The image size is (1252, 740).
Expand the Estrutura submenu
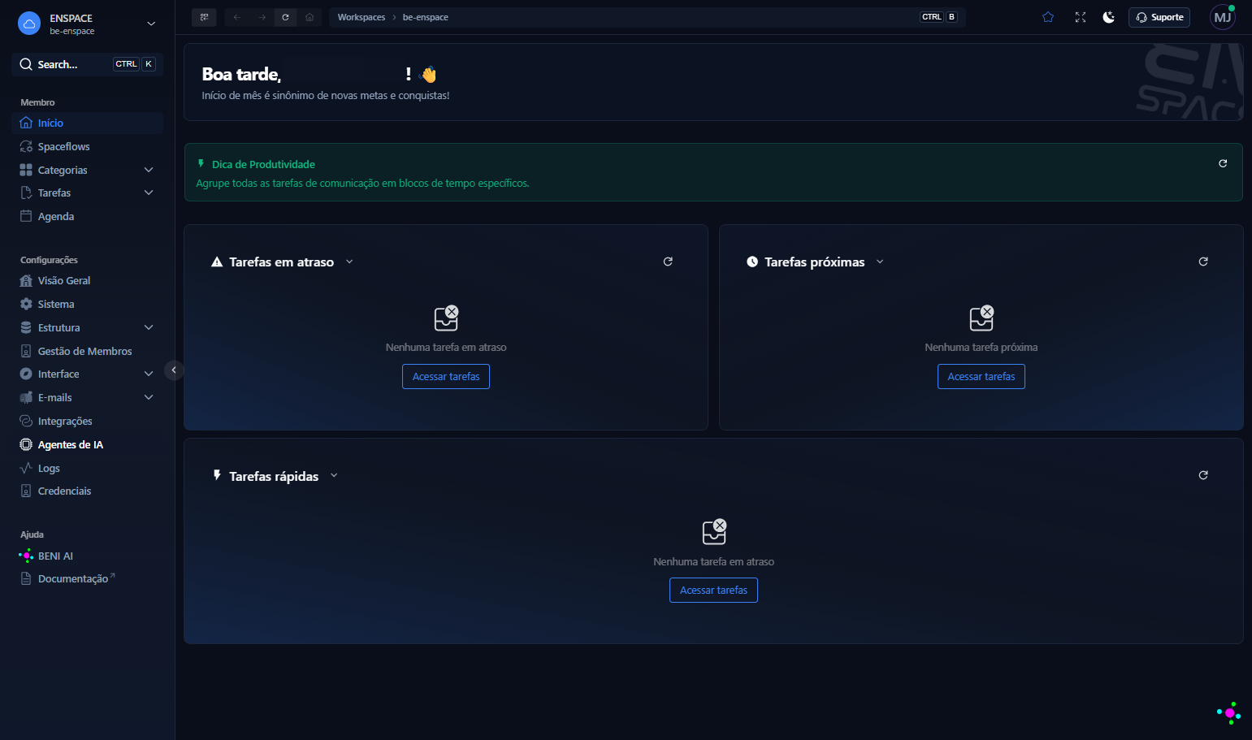[149, 327]
